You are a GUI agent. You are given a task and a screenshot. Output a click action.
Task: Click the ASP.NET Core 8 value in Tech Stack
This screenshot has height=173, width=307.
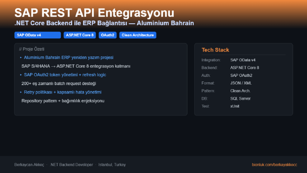click(x=245, y=67)
